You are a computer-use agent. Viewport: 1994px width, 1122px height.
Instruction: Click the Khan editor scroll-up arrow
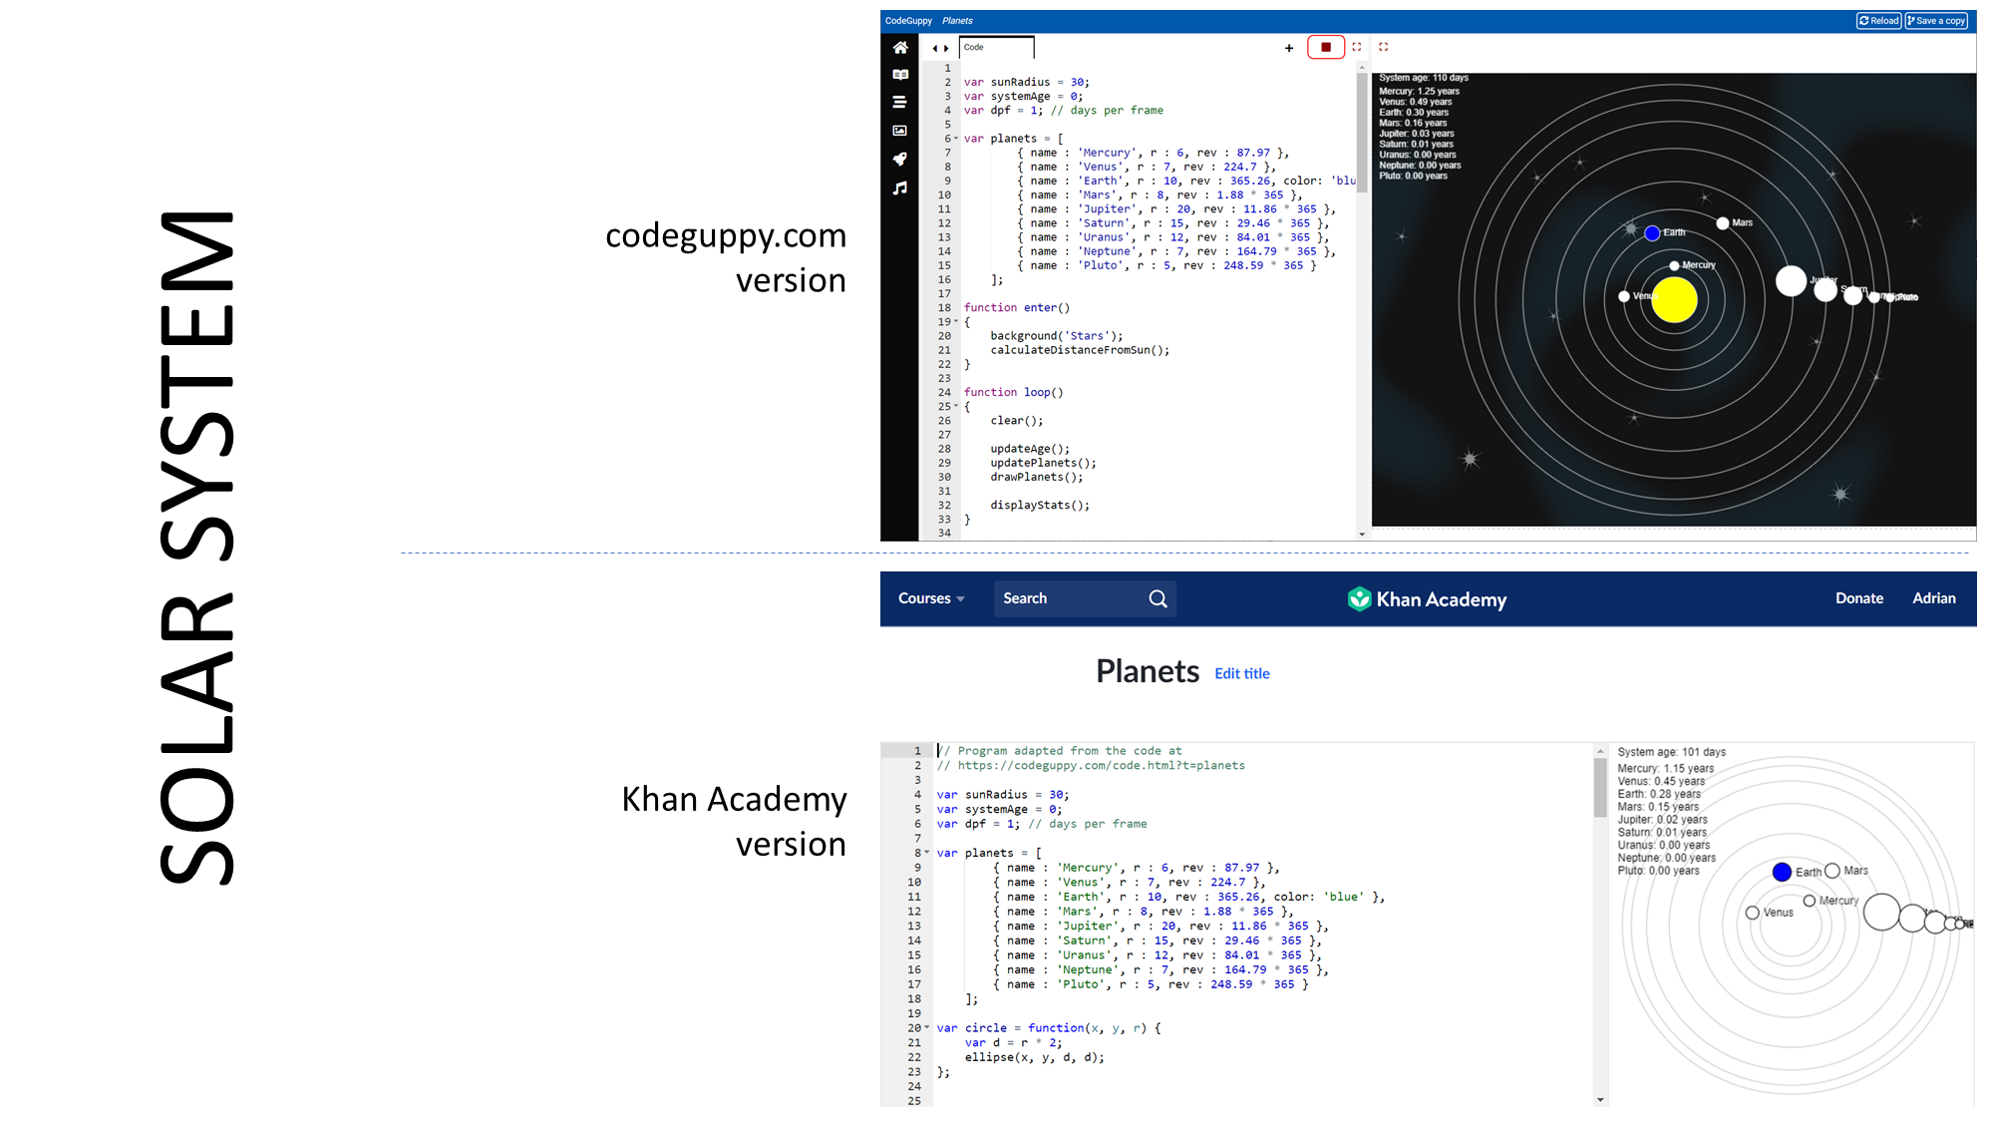tap(1600, 751)
